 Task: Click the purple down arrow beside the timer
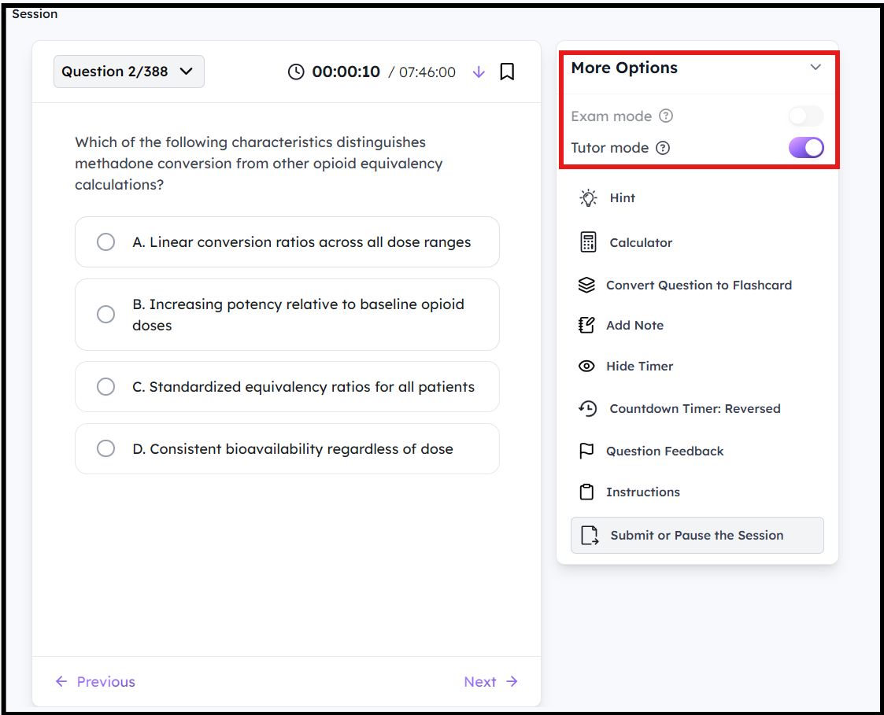(x=479, y=72)
